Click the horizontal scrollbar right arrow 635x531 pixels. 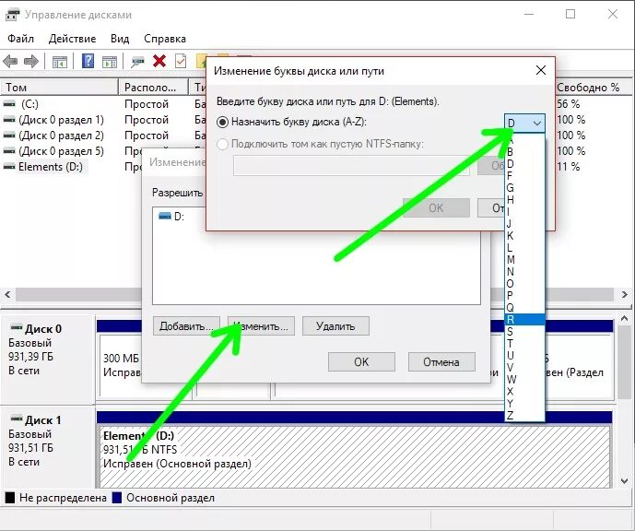625,294
